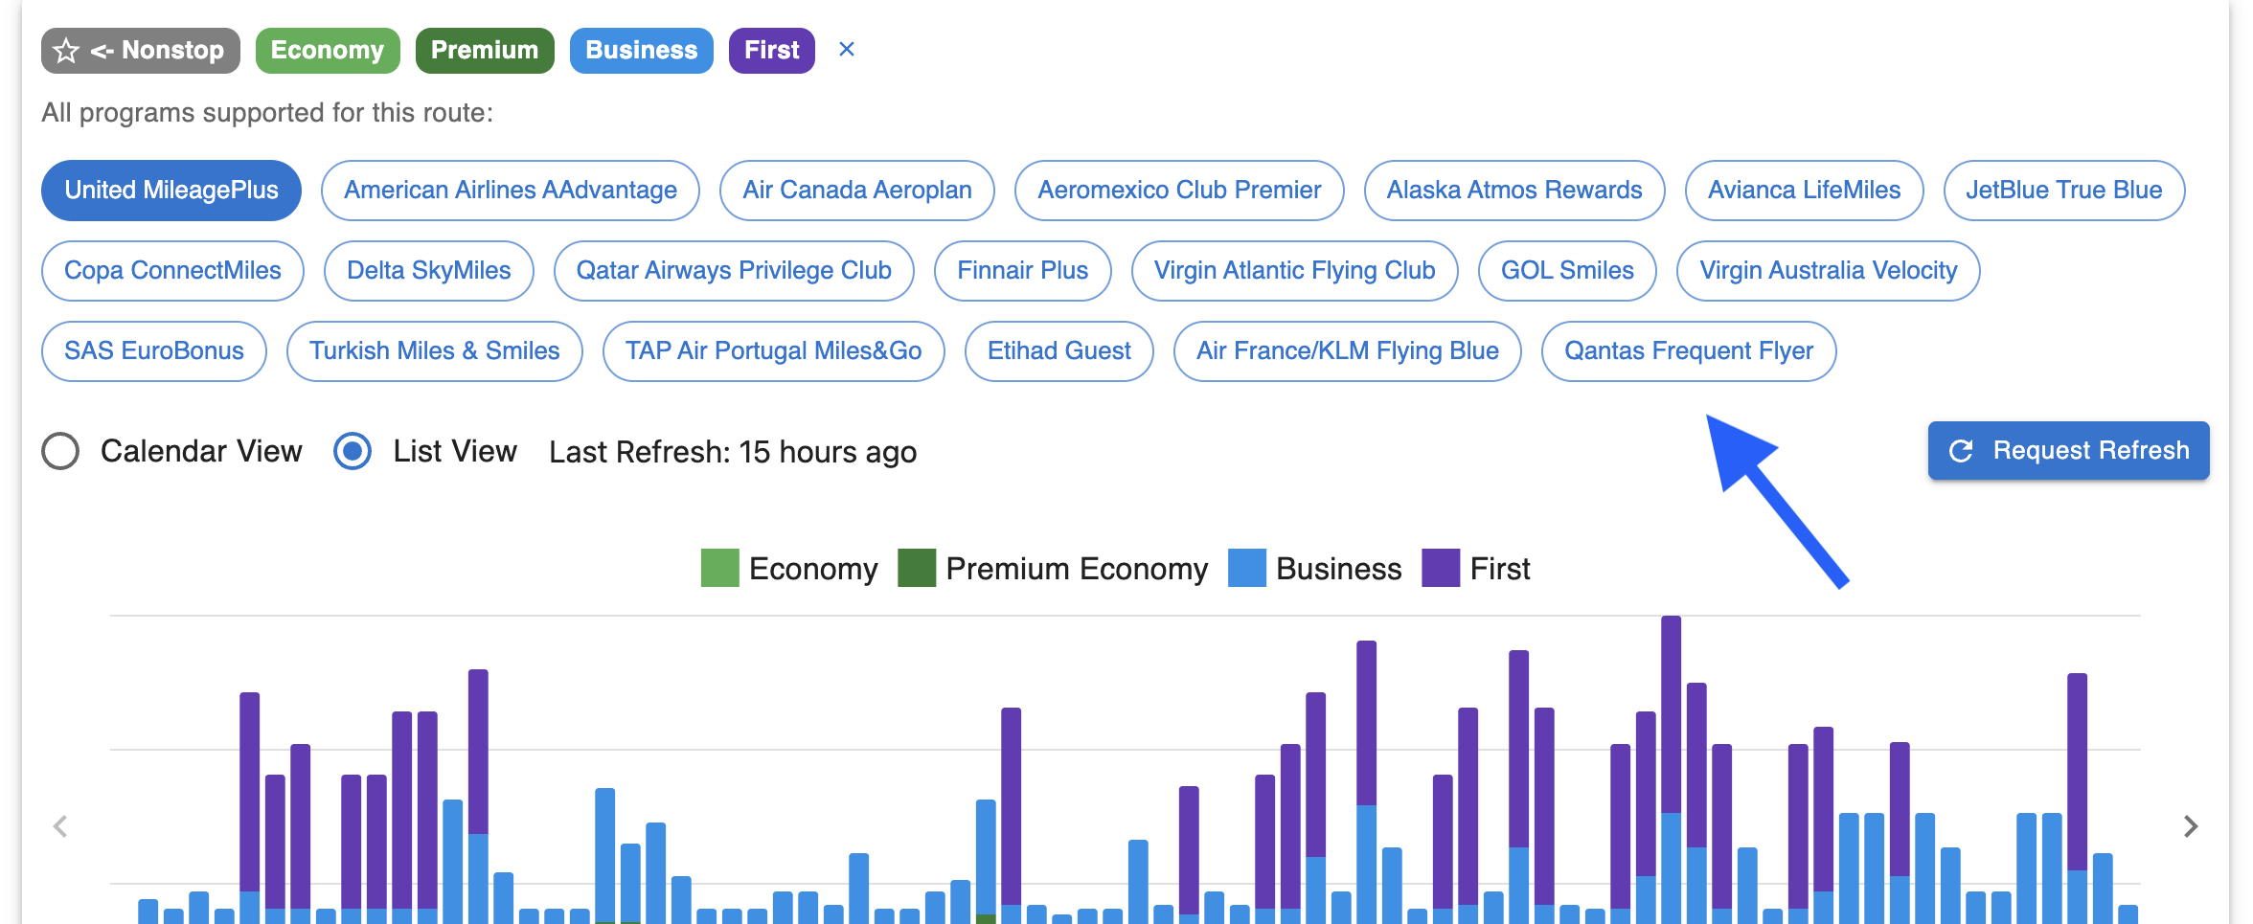Click the Request Refresh button
Viewport: 2253px width, 924px height.
(2069, 451)
